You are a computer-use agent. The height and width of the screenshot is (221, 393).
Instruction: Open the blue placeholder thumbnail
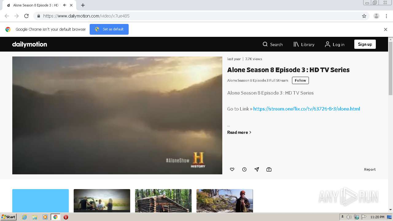pyautogui.click(x=41, y=201)
